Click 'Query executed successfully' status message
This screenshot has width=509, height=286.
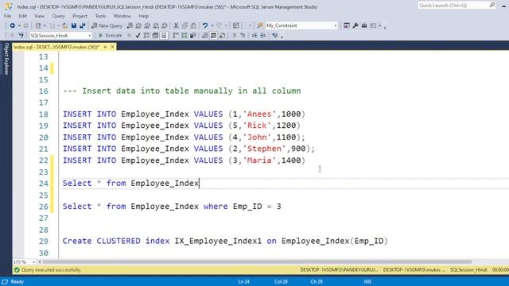tap(51, 270)
